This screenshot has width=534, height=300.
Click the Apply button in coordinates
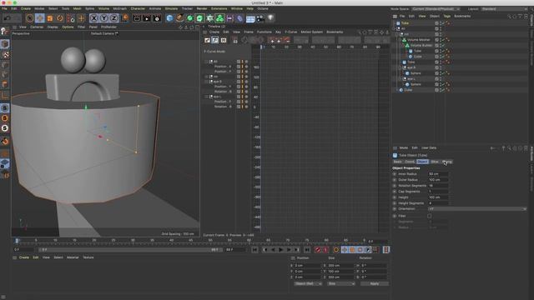coord(374,283)
